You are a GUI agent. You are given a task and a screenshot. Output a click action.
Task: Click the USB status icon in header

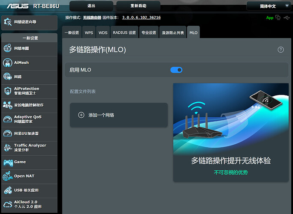click(286, 18)
